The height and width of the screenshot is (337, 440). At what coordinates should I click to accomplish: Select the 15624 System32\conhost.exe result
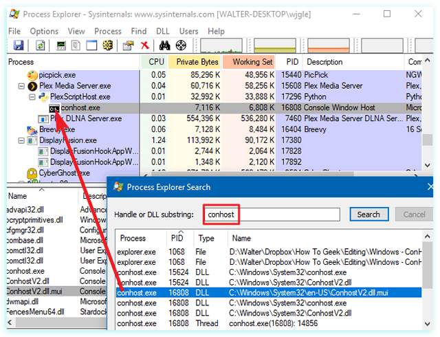pyautogui.click(x=269, y=272)
